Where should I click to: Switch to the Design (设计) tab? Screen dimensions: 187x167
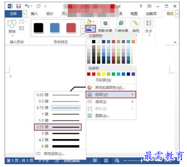(49, 14)
